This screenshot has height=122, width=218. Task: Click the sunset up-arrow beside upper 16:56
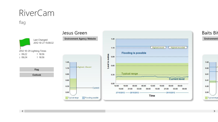(x=37, y=54)
